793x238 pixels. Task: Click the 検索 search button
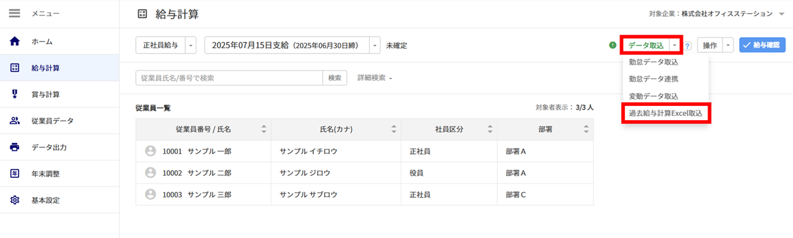(335, 78)
